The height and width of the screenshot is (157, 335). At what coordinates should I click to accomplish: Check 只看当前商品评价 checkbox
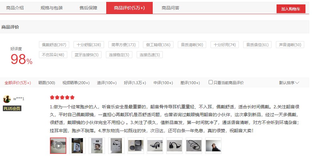coord(211,82)
